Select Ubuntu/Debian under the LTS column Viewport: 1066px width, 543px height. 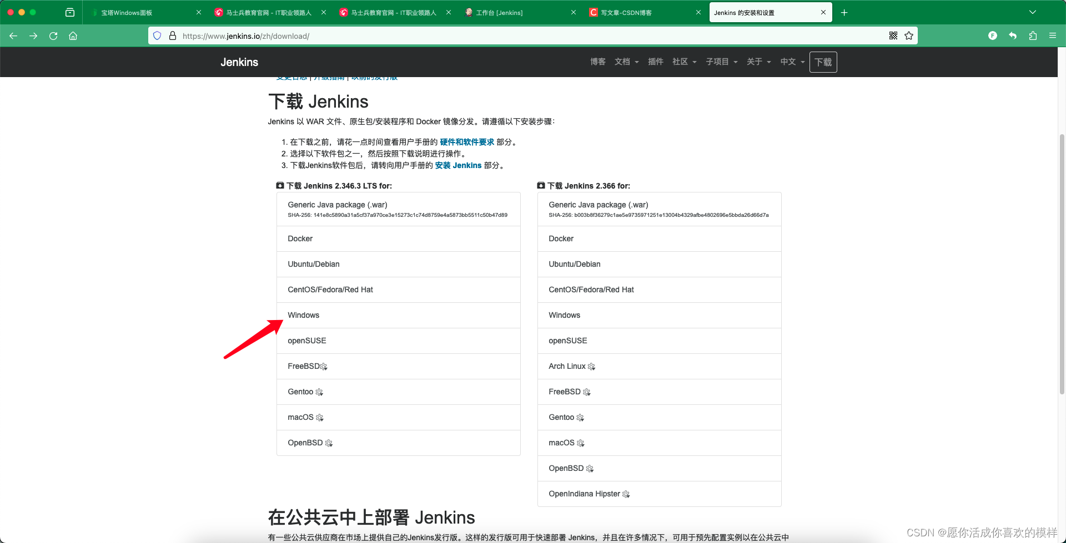click(398, 264)
